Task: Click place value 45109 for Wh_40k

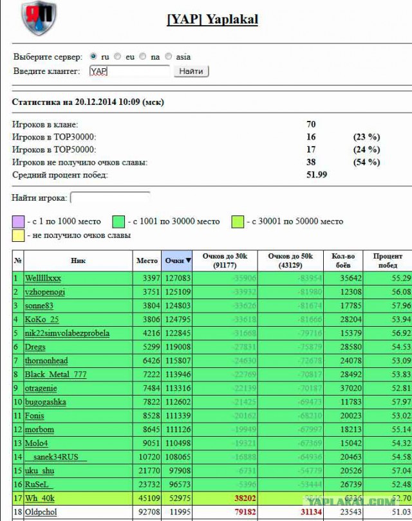Action: (149, 498)
